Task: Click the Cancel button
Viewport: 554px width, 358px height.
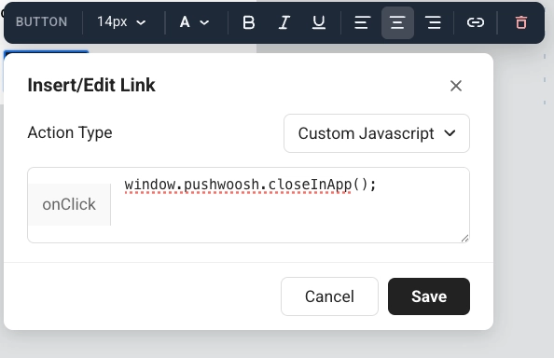Action: point(329,296)
